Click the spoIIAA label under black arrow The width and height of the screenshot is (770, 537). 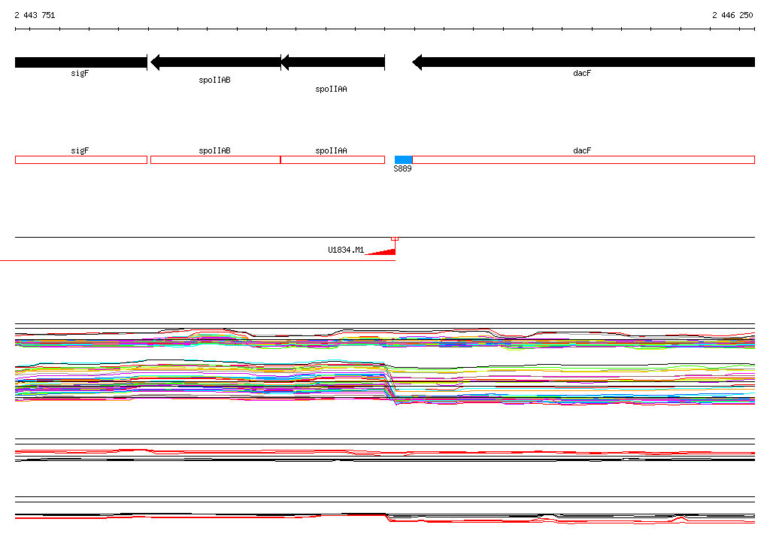click(x=331, y=89)
